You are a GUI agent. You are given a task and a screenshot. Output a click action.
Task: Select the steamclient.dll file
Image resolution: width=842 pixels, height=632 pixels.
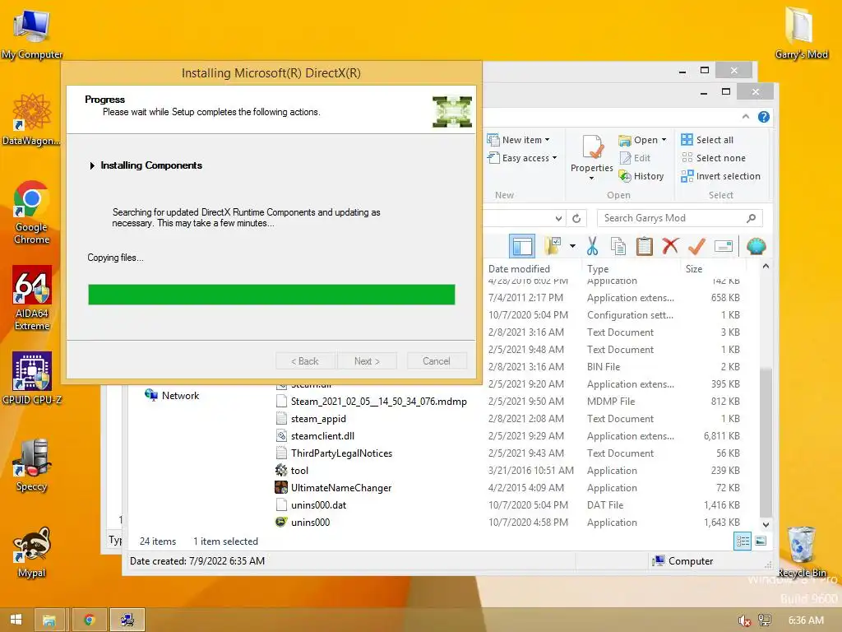[x=315, y=436]
